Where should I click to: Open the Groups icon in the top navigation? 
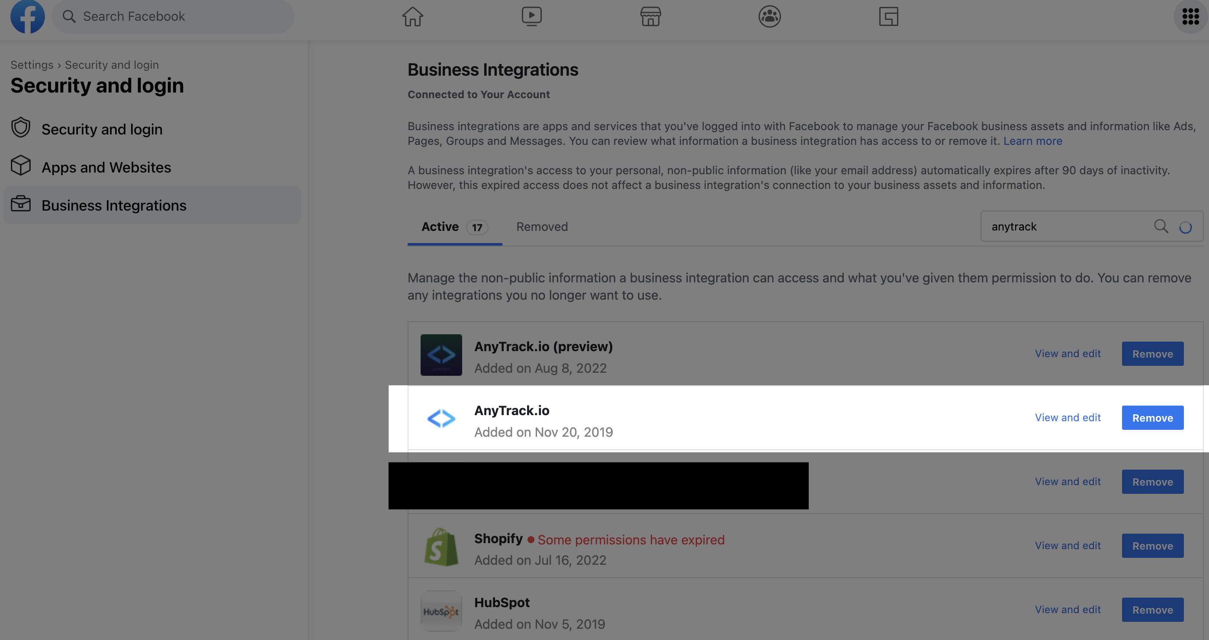tap(769, 16)
